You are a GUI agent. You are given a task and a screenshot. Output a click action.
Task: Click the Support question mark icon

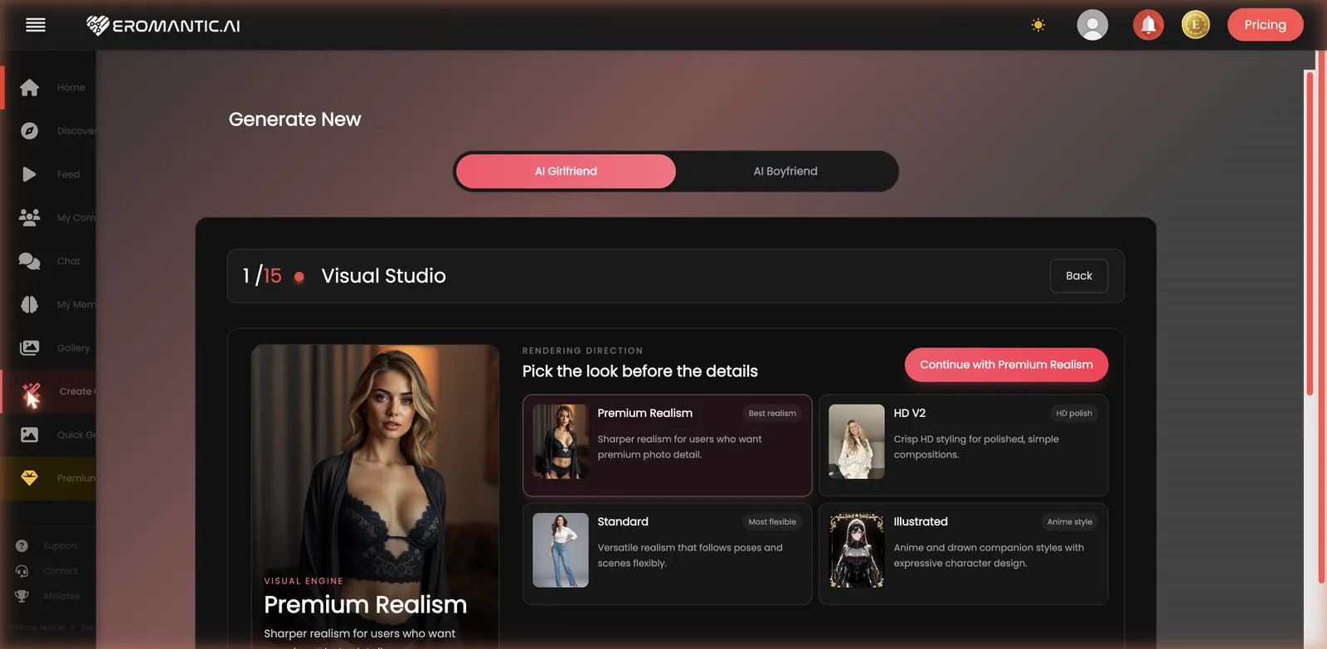(x=22, y=545)
